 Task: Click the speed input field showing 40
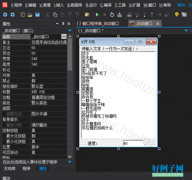click(x=133, y=143)
